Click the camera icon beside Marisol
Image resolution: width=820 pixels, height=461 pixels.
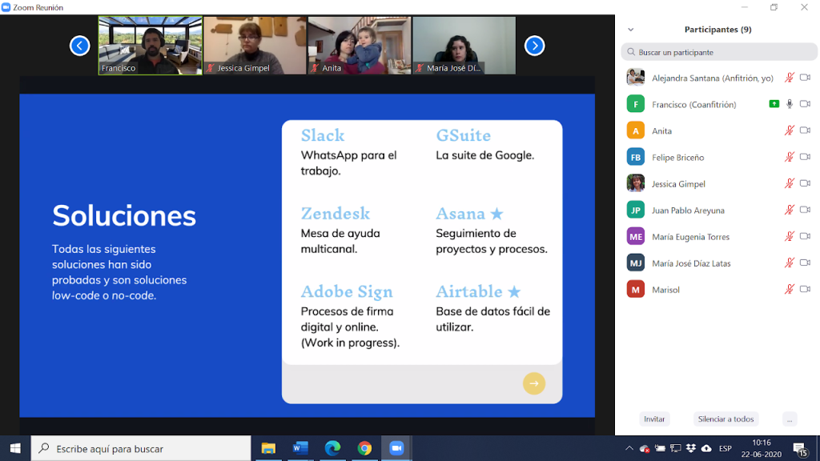tap(805, 289)
